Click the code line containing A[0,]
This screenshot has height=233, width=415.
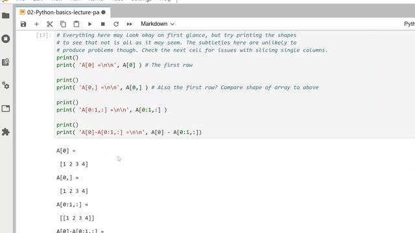[x=187, y=87]
